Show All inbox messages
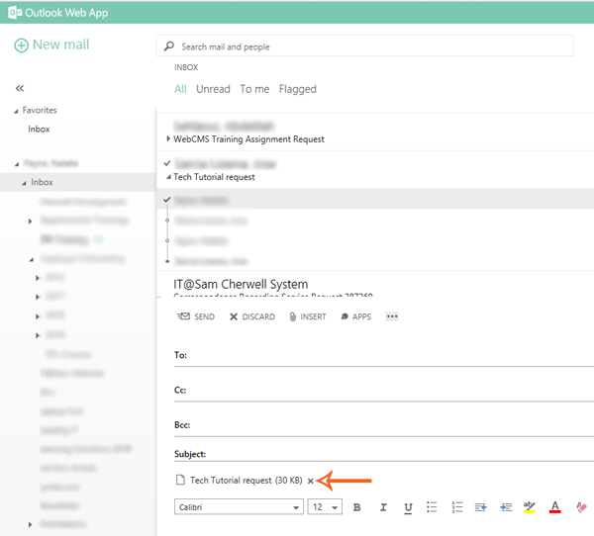Viewport: 594px width, 536px height. click(x=180, y=89)
